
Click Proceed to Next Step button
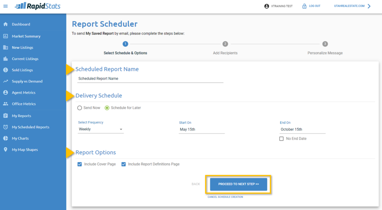238,184
